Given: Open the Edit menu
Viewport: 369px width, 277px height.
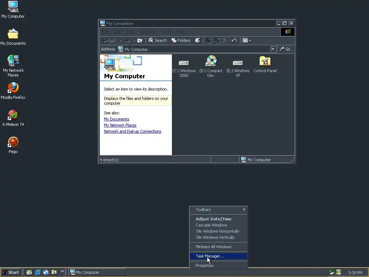Looking at the screenshot, I should [117, 32].
